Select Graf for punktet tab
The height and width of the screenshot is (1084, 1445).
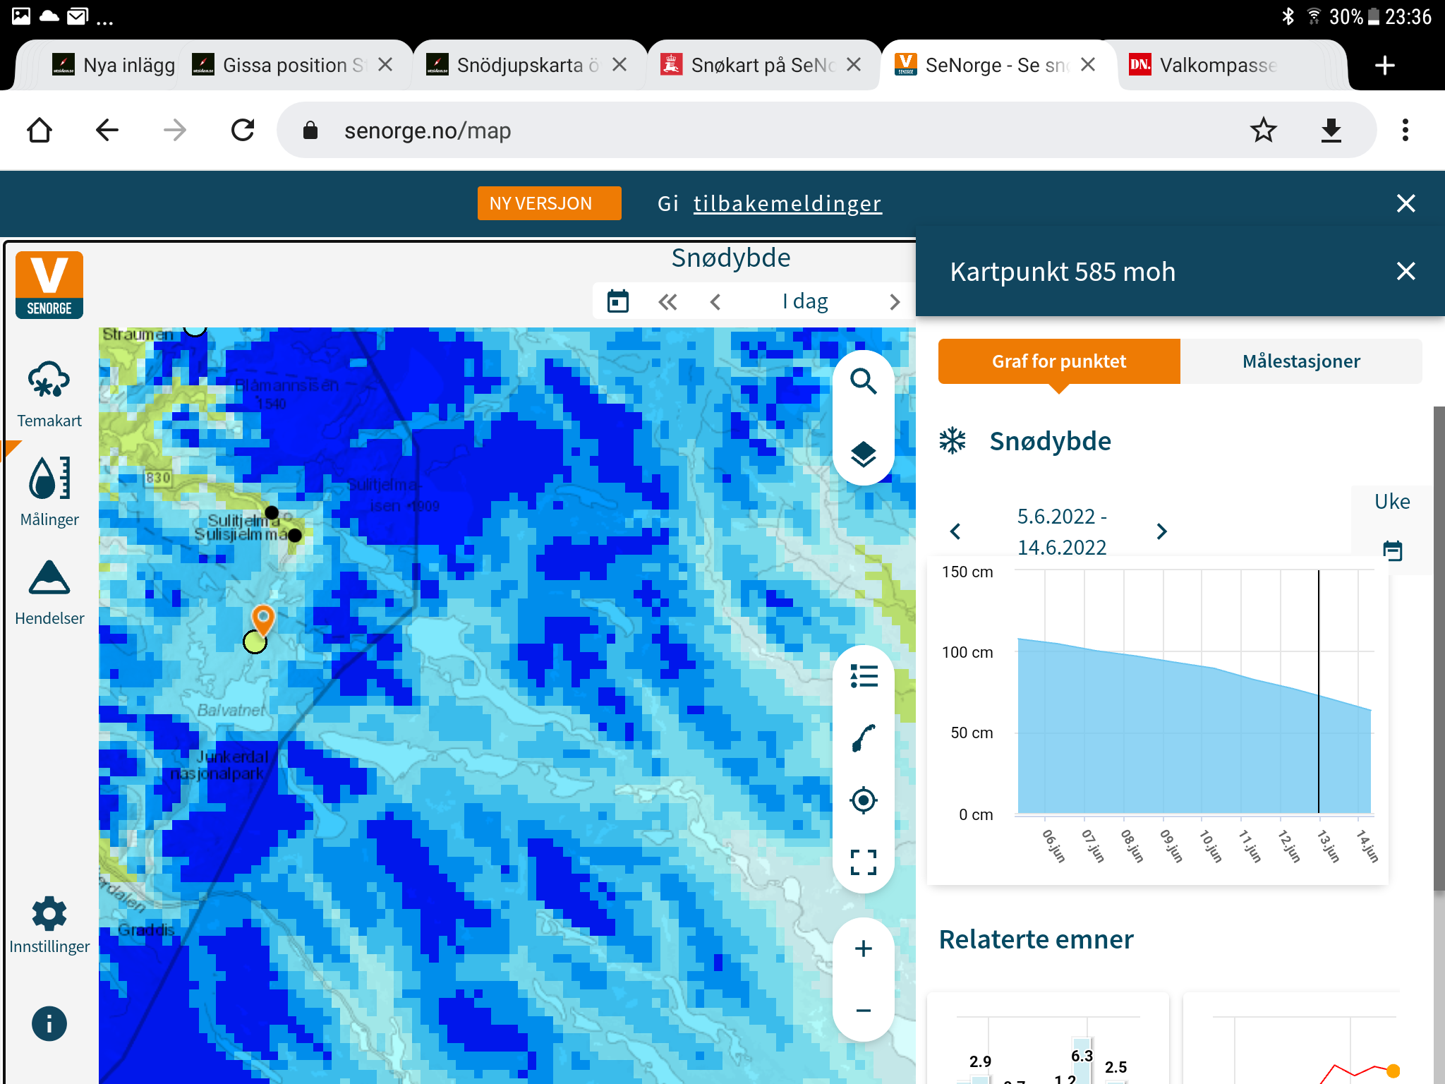pyautogui.click(x=1058, y=361)
